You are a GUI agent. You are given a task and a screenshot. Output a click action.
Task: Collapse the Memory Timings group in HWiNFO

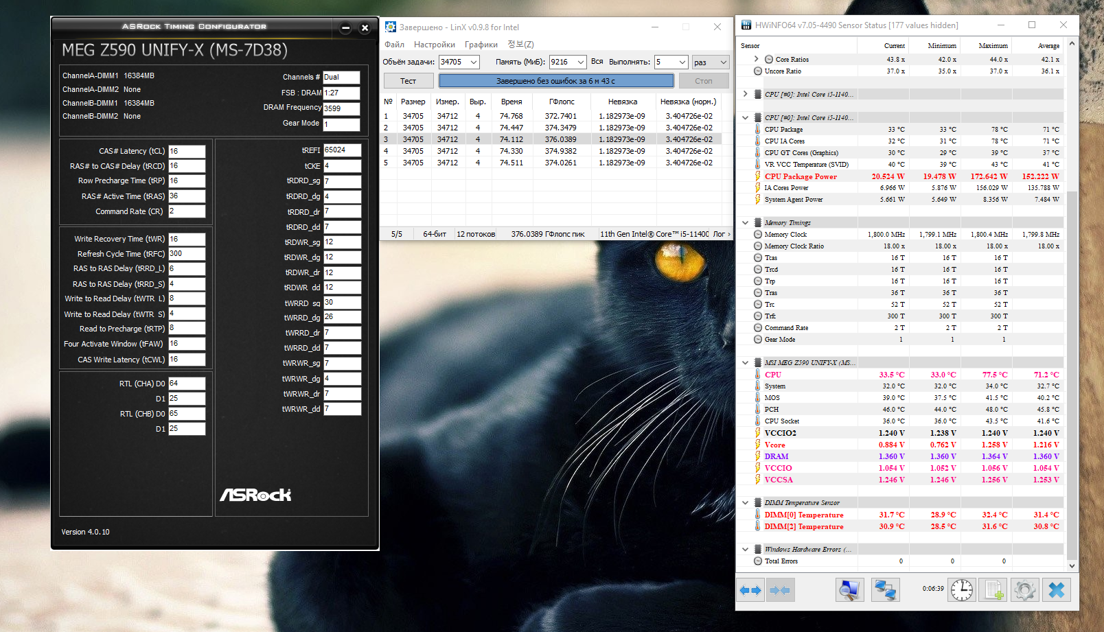click(746, 222)
